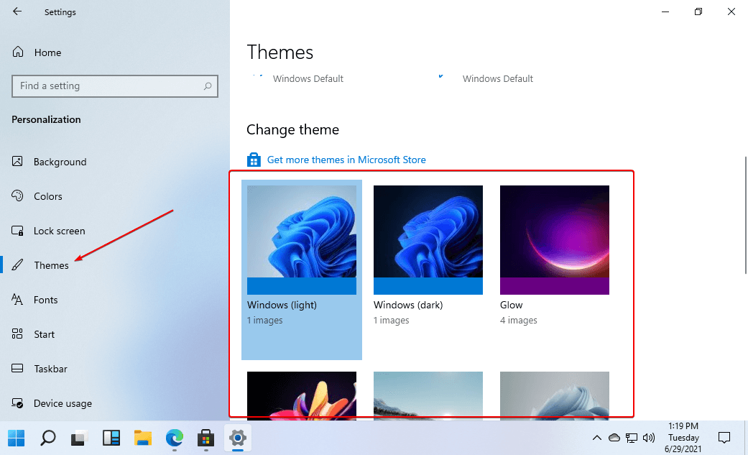Viewport: 748px width, 455px height.
Task: Open Background personalization page
Action: click(60, 162)
